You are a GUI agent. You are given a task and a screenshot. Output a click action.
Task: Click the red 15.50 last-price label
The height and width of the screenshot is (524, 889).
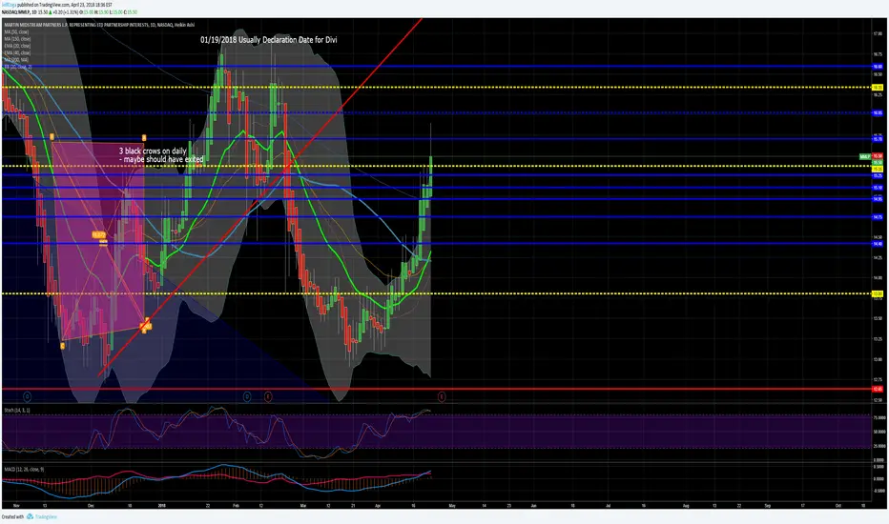pos(878,156)
